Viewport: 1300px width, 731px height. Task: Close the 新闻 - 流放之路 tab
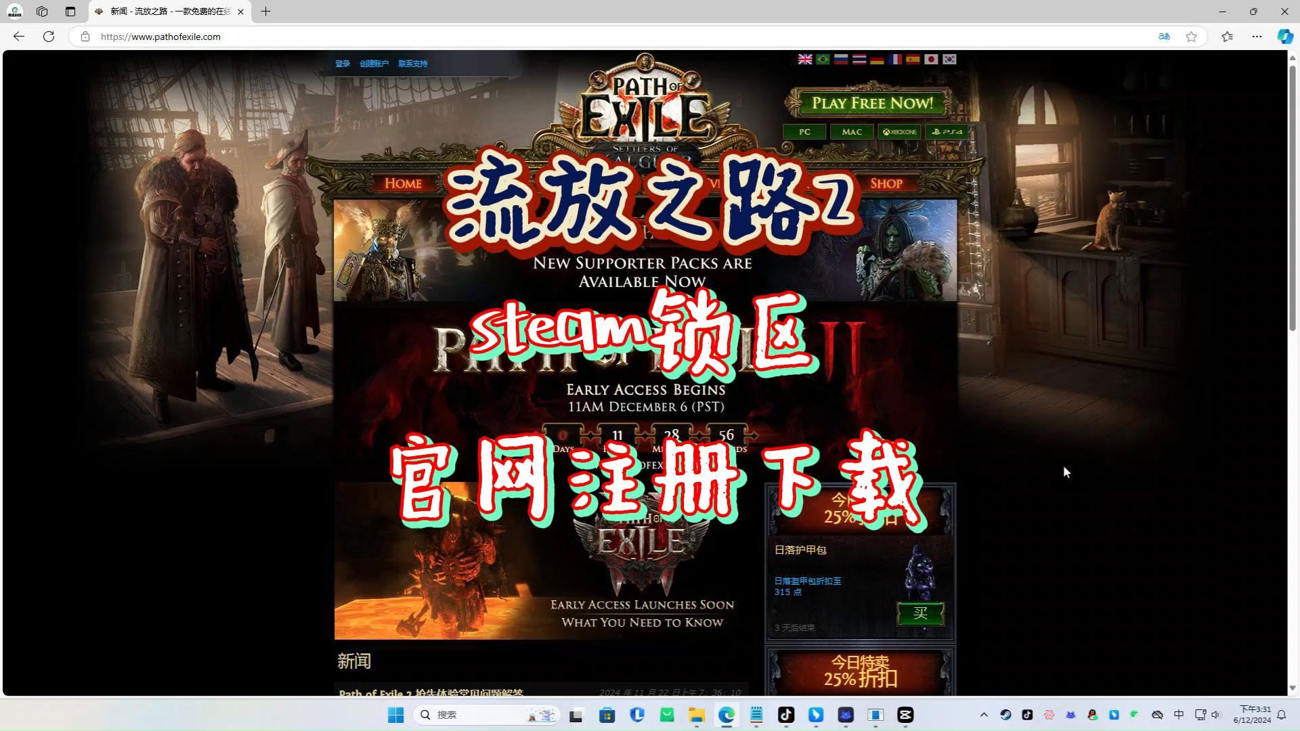click(240, 12)
